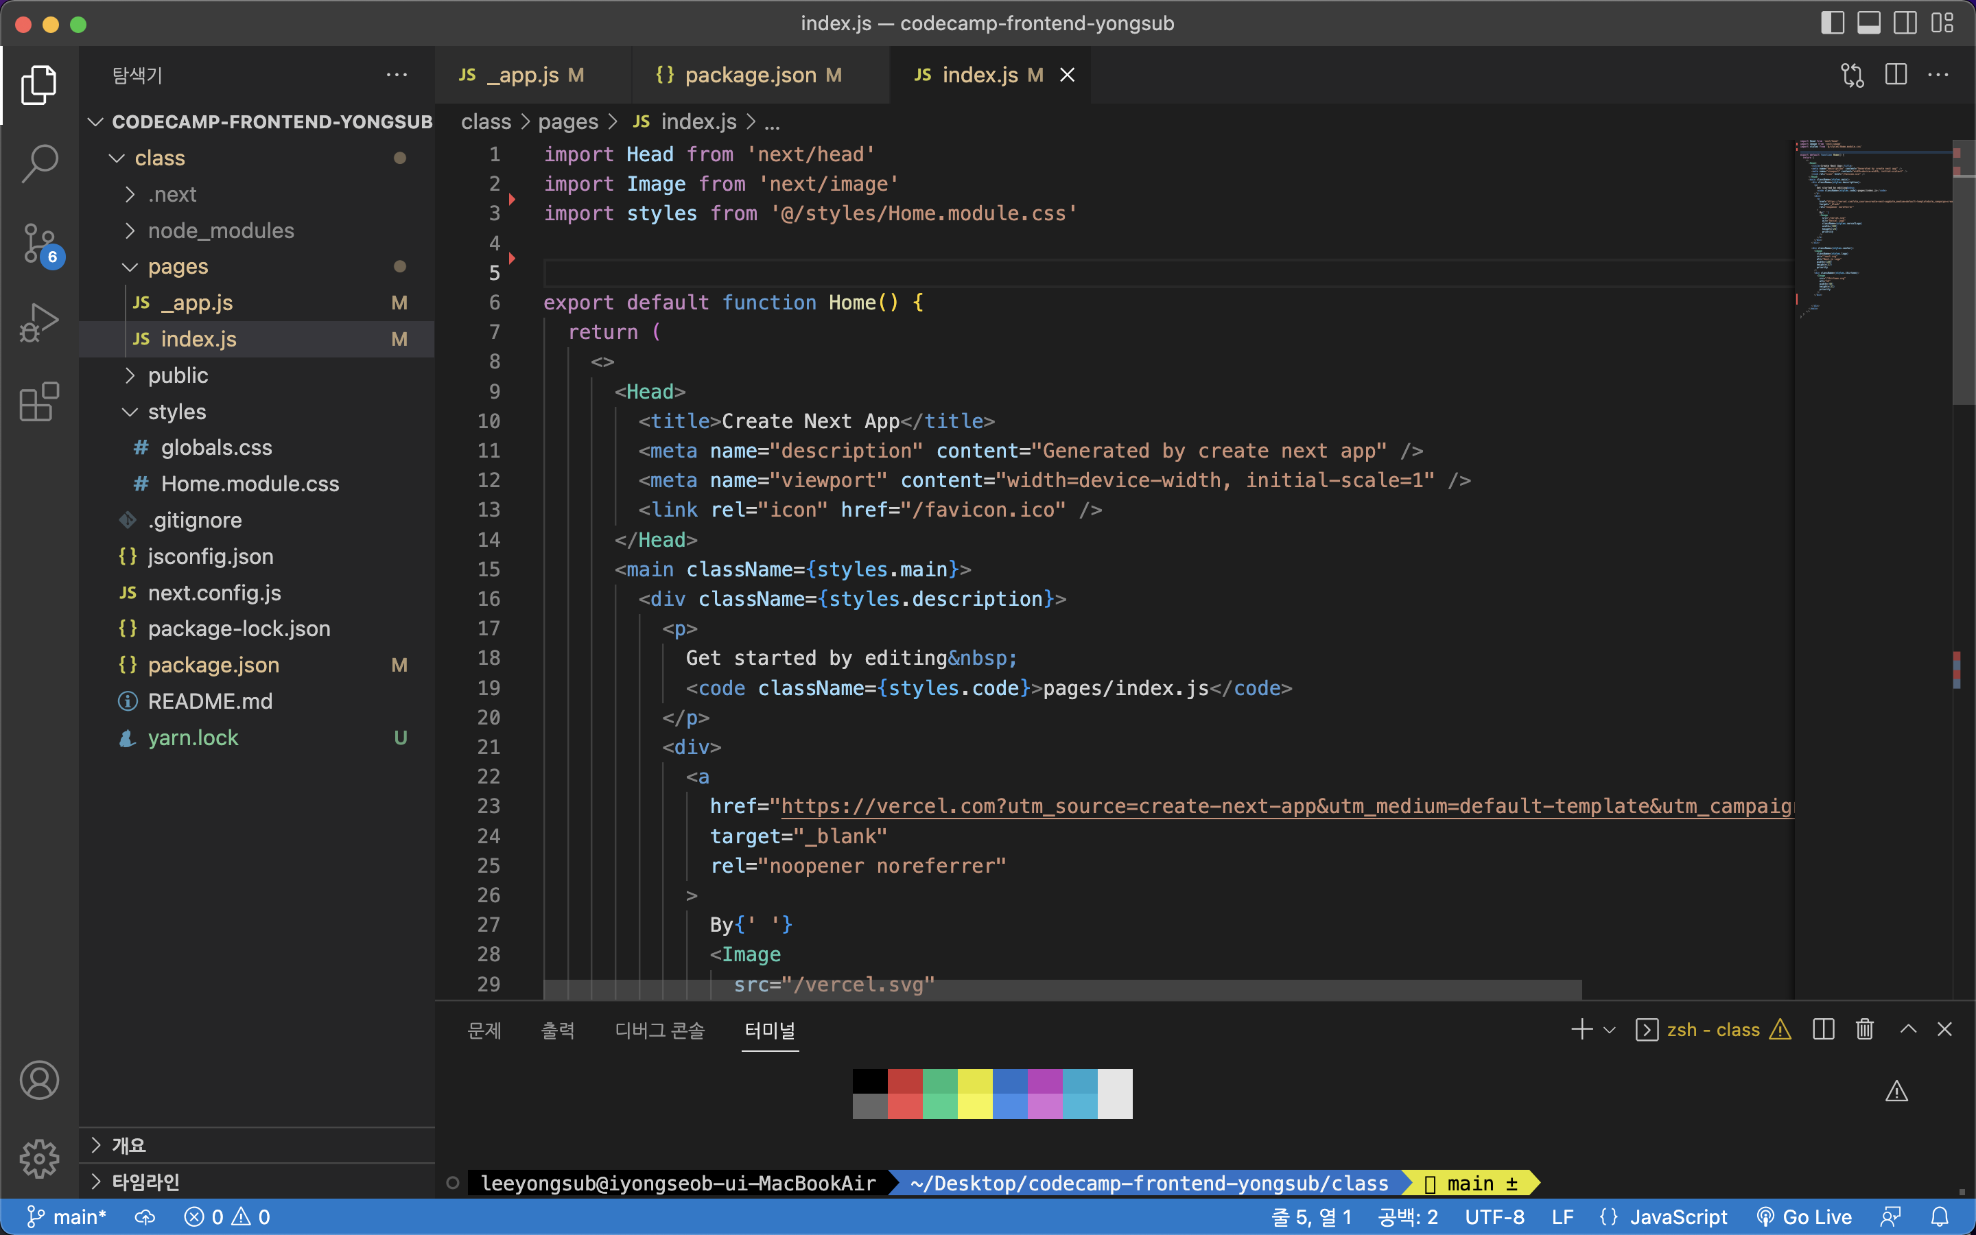
Task: Open Explorer more actions ellipsis
Action: (397, 75)
